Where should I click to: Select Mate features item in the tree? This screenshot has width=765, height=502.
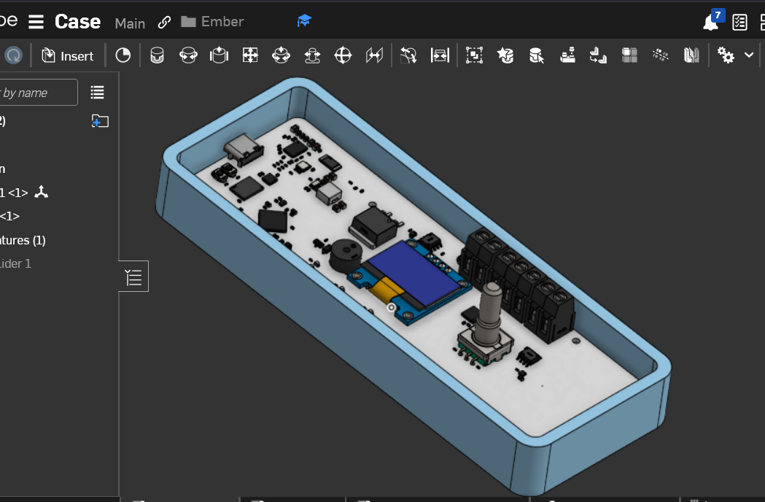click(x=23, y=240)
